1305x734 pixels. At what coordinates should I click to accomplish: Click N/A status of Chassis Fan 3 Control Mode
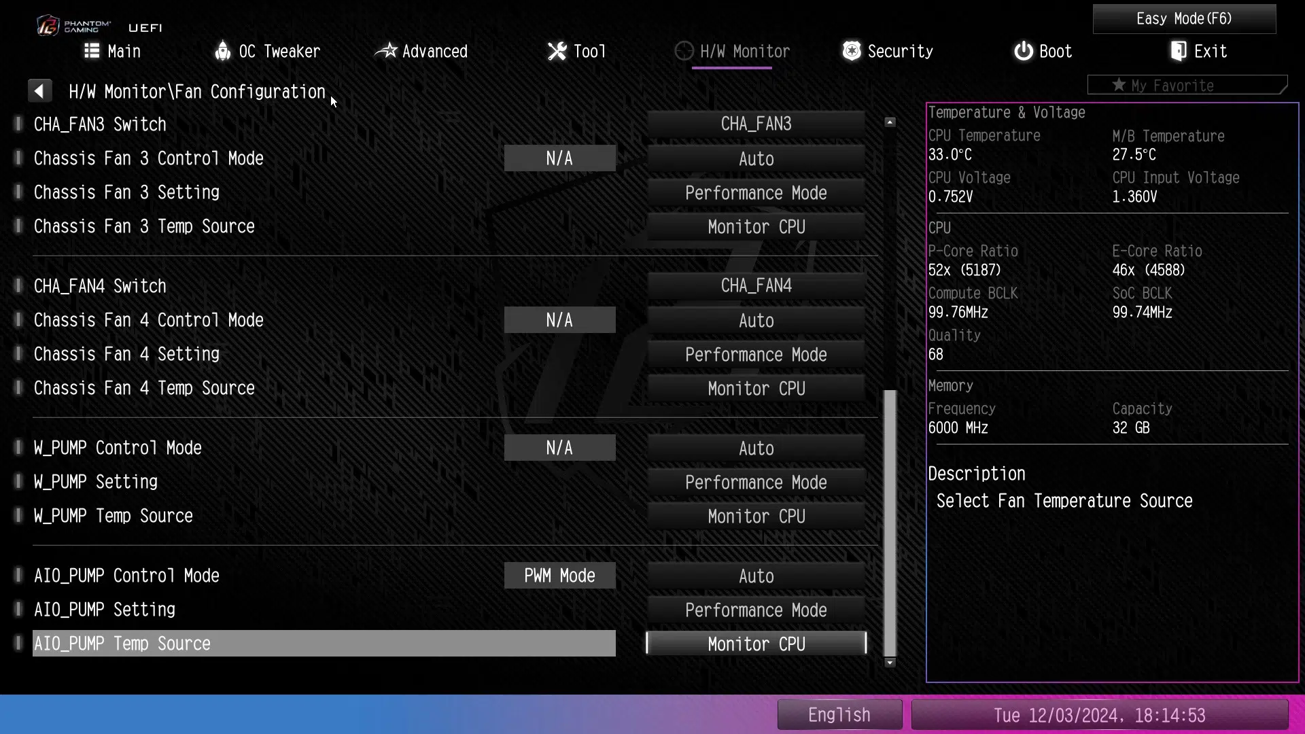pos(560,158)
